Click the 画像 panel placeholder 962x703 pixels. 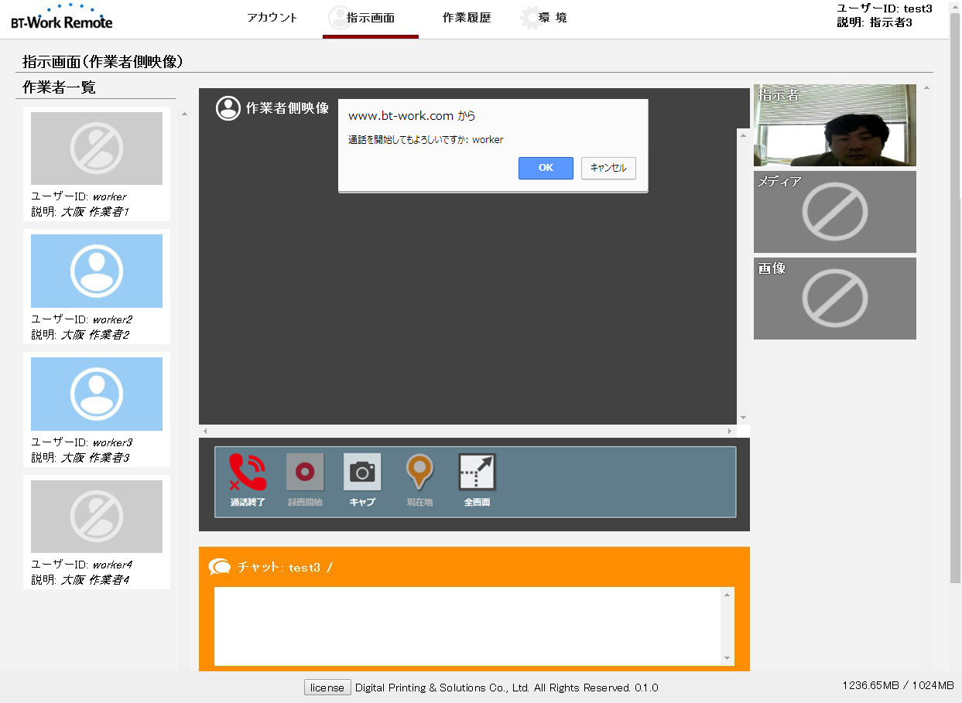click(834, 299)
